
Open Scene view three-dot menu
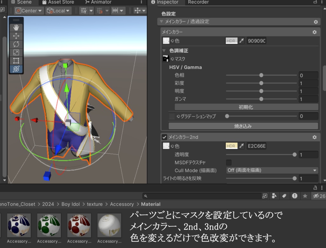pyautogui.click(x=141, y=2)
